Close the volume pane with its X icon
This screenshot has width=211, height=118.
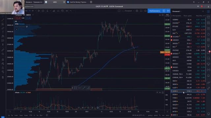160,92
